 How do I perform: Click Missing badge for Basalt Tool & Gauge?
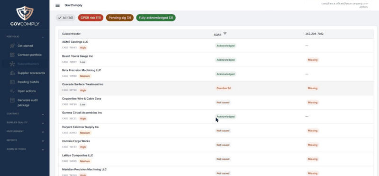313,60
